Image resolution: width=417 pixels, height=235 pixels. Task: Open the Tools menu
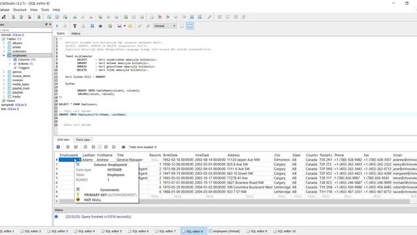tap(45, 10)
